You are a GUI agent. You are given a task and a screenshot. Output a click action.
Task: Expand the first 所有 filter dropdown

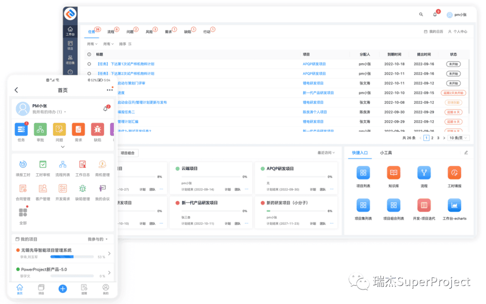pos(92,44)
